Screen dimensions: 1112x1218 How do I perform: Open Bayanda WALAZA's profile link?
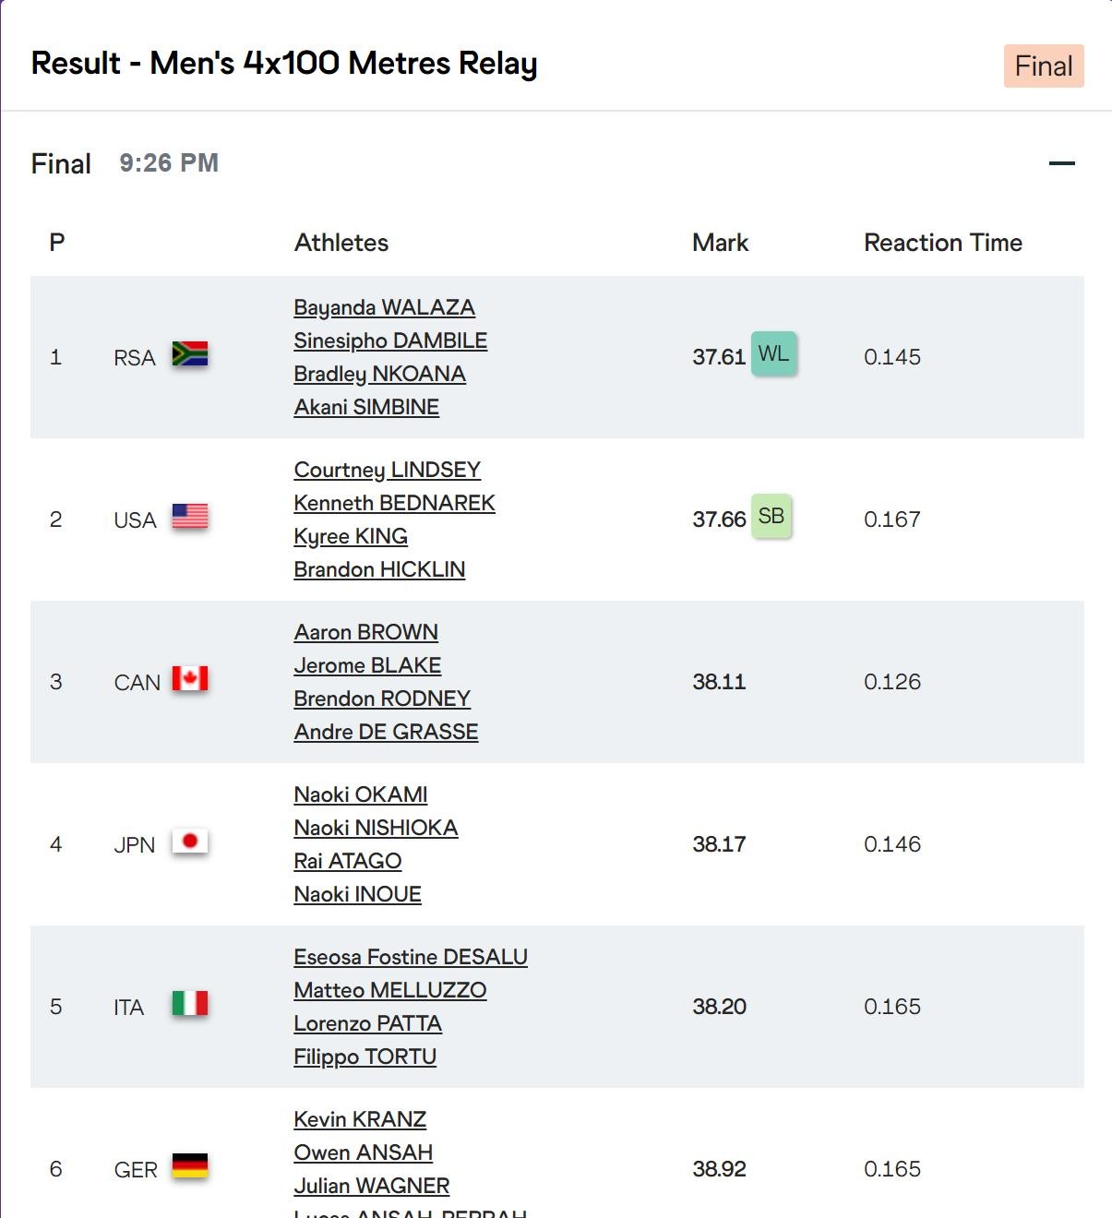tap(385, 307)
